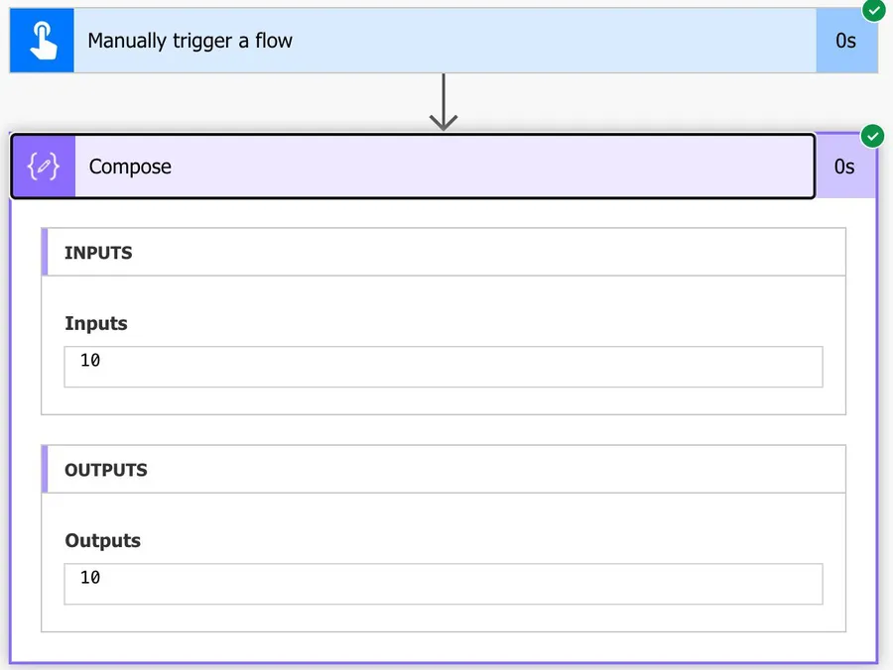Image resolution: width=893 pixels, height=670 pixels.
Task: Click the manual trigger hand-tap icon
Action: [42, 41]
